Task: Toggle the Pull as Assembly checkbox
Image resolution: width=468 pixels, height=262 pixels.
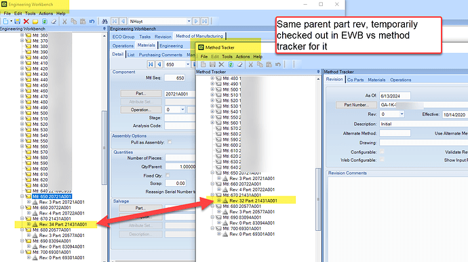Action: tap(170, 142)
